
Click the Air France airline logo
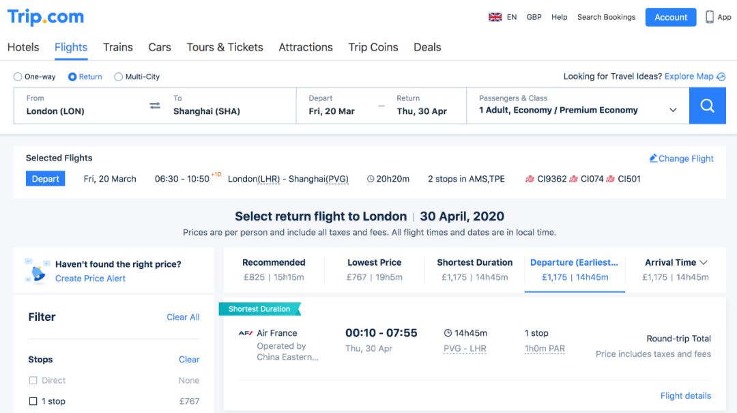click(245, 333)
